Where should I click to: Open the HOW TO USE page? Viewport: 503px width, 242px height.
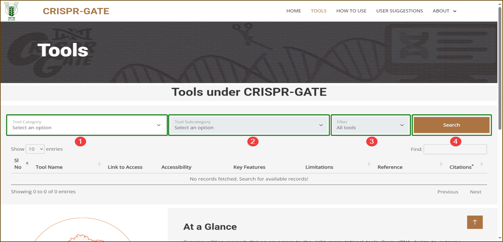pyautogui.click(x=351, y=11)
